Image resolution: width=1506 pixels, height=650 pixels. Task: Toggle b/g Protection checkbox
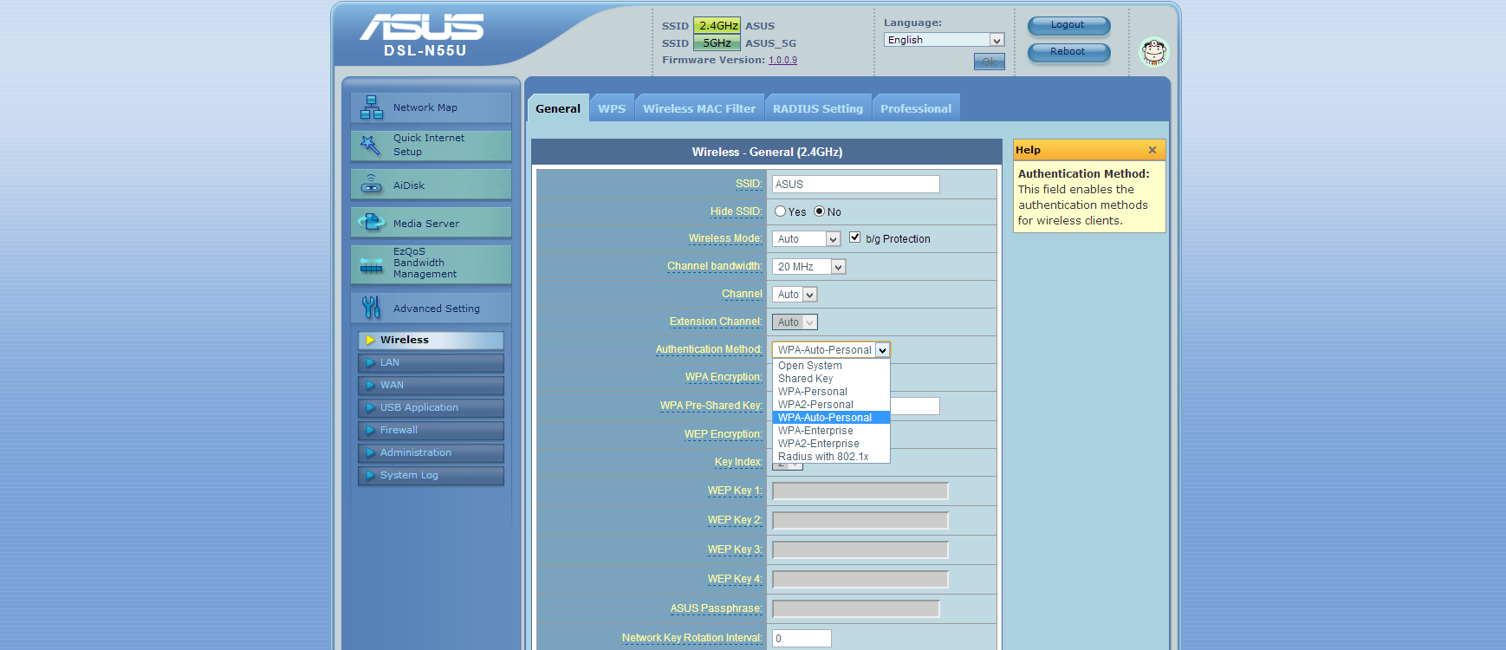point(855,237)
